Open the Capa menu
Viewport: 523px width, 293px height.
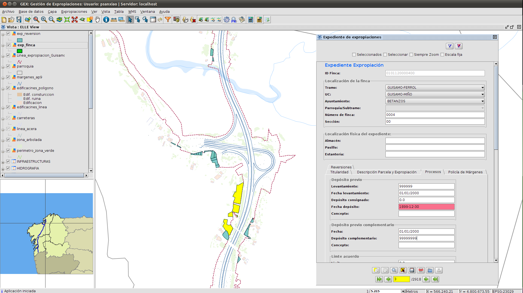[52, 12]
